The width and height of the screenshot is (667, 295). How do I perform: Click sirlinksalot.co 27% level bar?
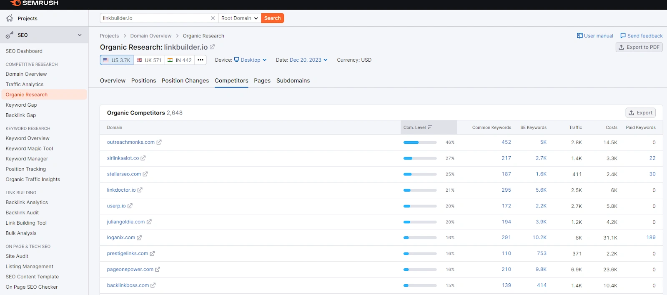(x=420, y=158)
